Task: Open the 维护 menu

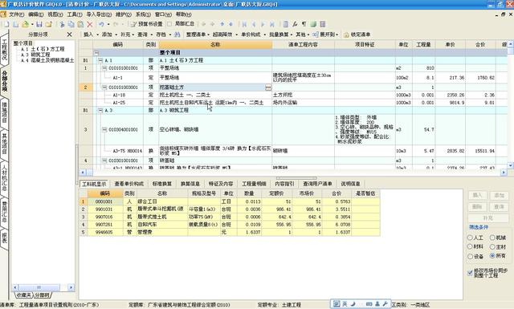Action: (124, 14)
